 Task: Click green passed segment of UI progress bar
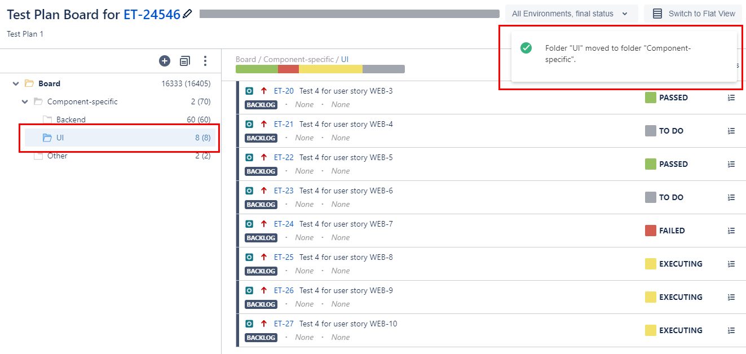pos(257,69)
